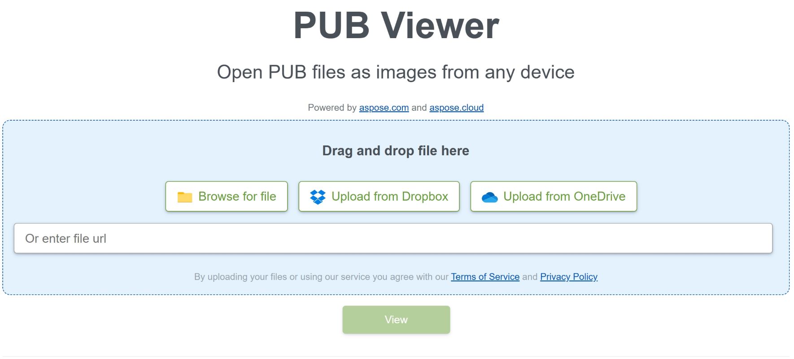Click the Browse for file button
794x359 pixels.
point(227,196)
